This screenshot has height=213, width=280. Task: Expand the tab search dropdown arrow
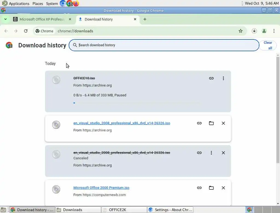[5, 19]
